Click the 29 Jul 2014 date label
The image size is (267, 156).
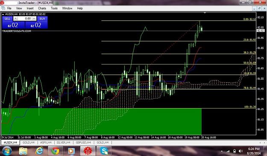7,137
